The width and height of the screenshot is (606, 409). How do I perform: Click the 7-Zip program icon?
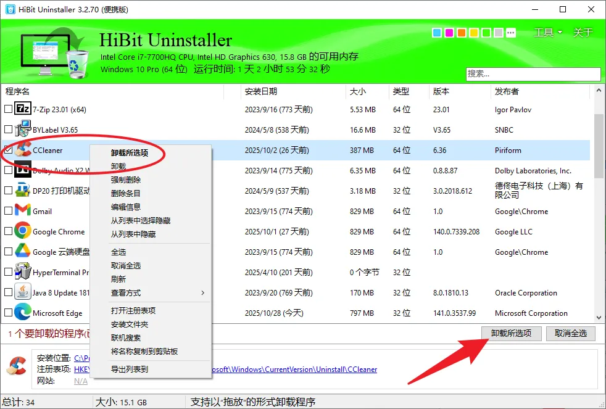pos(22,109)
